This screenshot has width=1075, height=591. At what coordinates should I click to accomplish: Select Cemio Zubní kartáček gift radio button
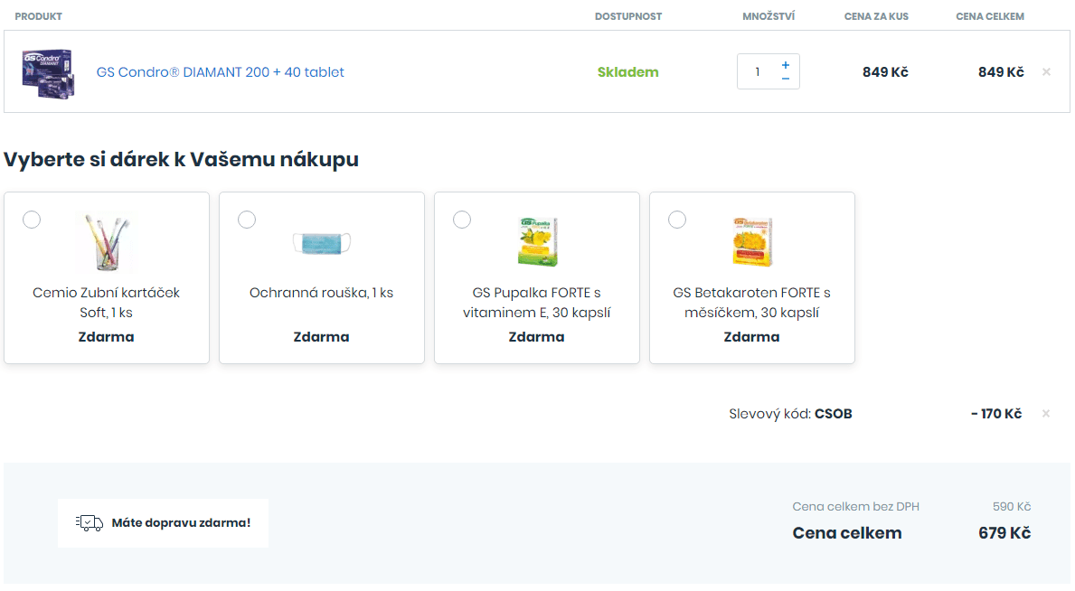click(32, 220)
